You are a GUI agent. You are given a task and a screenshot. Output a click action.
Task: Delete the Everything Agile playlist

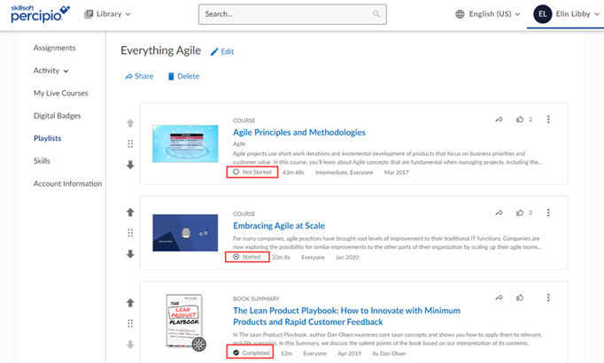point(183,76)
